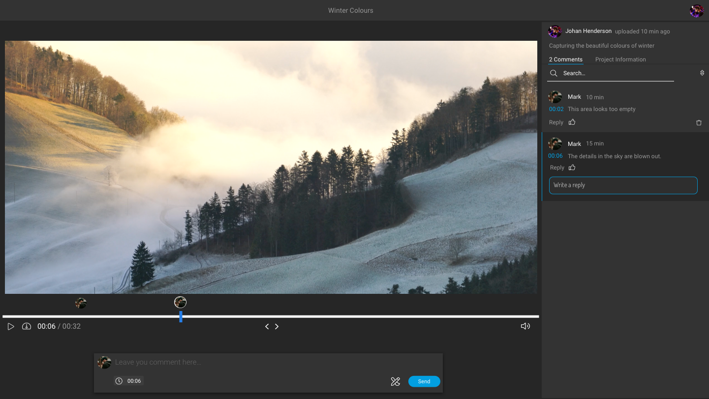This screenshot has height=399, width=709.
Task: Go to next frame arrow
Action: [x=277, y=326]
